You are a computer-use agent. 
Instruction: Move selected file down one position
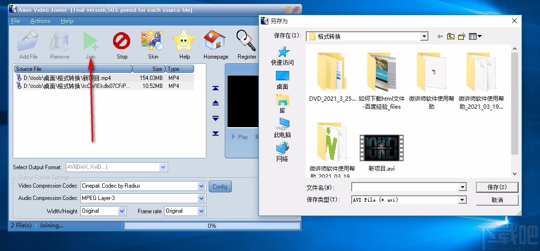click(x=216, y=118)
